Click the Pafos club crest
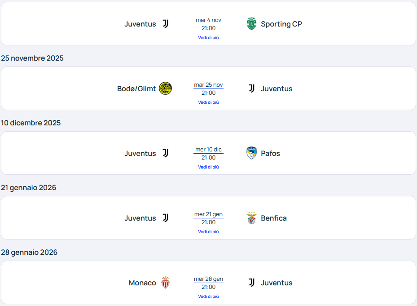Viewport: 417px width, 306px height. (251, 153)
